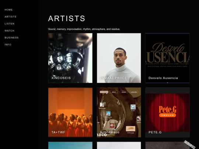Click the ARTISTS page heading

coord(67,18)
